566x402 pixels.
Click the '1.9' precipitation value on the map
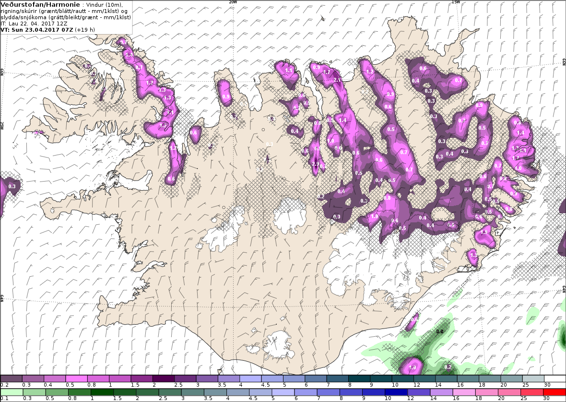tap(484, 232)
